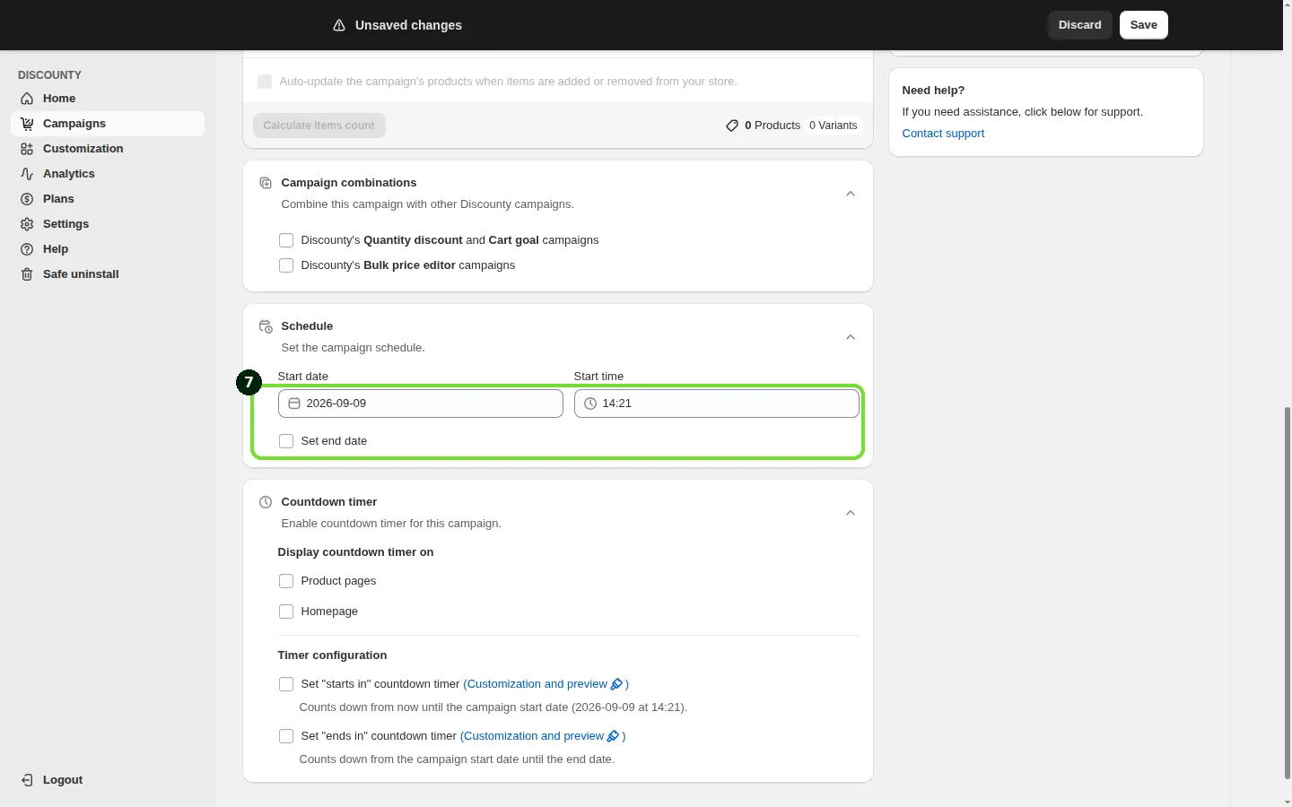This screenshot has width=1292, height=807.
Task: Enable countdown timer on Homepage
Action: pos(286,612)
